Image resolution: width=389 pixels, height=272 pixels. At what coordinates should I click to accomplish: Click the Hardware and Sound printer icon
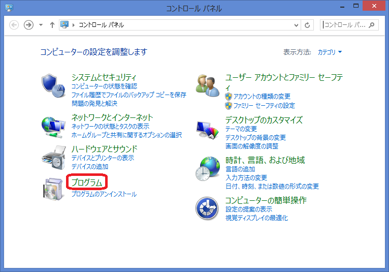(54, 158)
